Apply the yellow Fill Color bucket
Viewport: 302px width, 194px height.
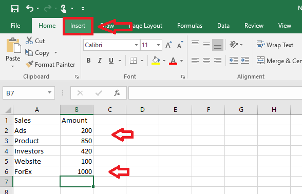(x=156, y=61)
